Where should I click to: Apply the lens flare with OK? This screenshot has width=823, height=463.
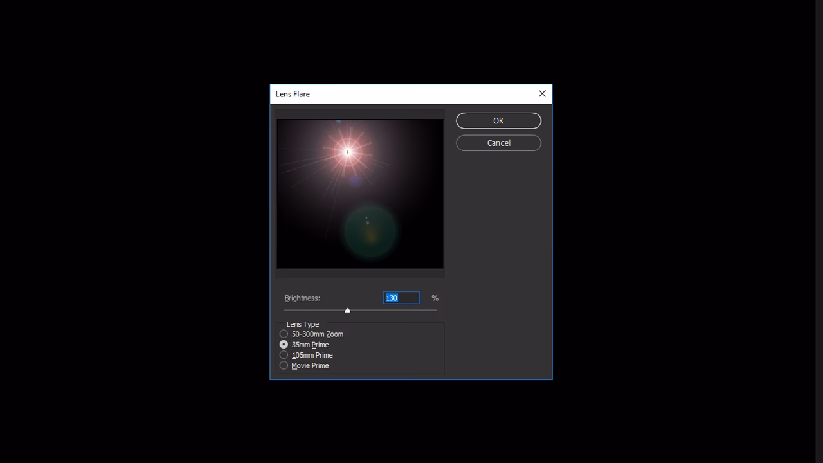coord(498,120)
